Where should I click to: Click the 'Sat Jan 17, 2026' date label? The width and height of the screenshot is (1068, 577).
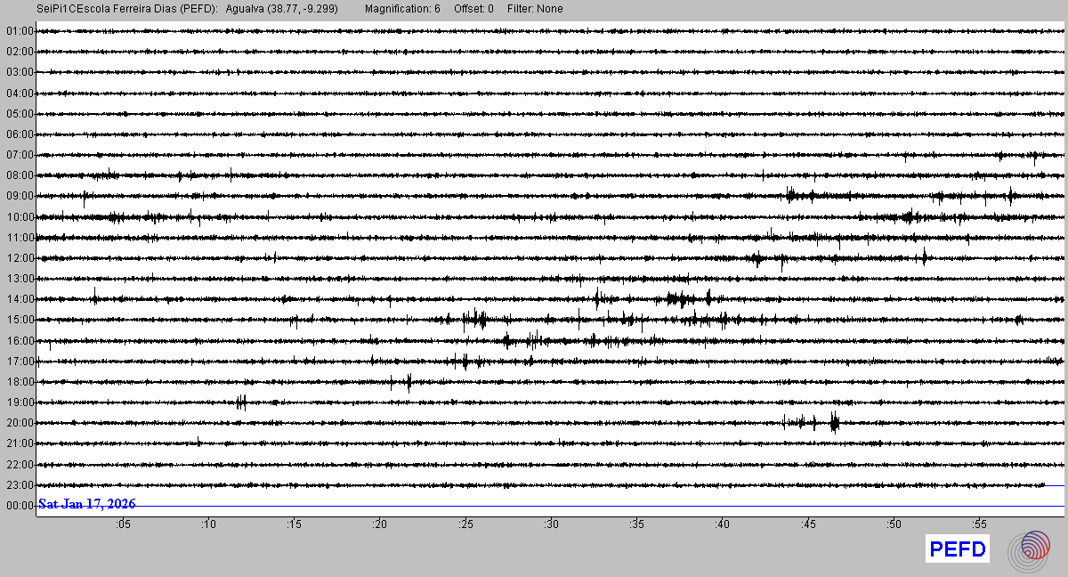pos(86,504)
